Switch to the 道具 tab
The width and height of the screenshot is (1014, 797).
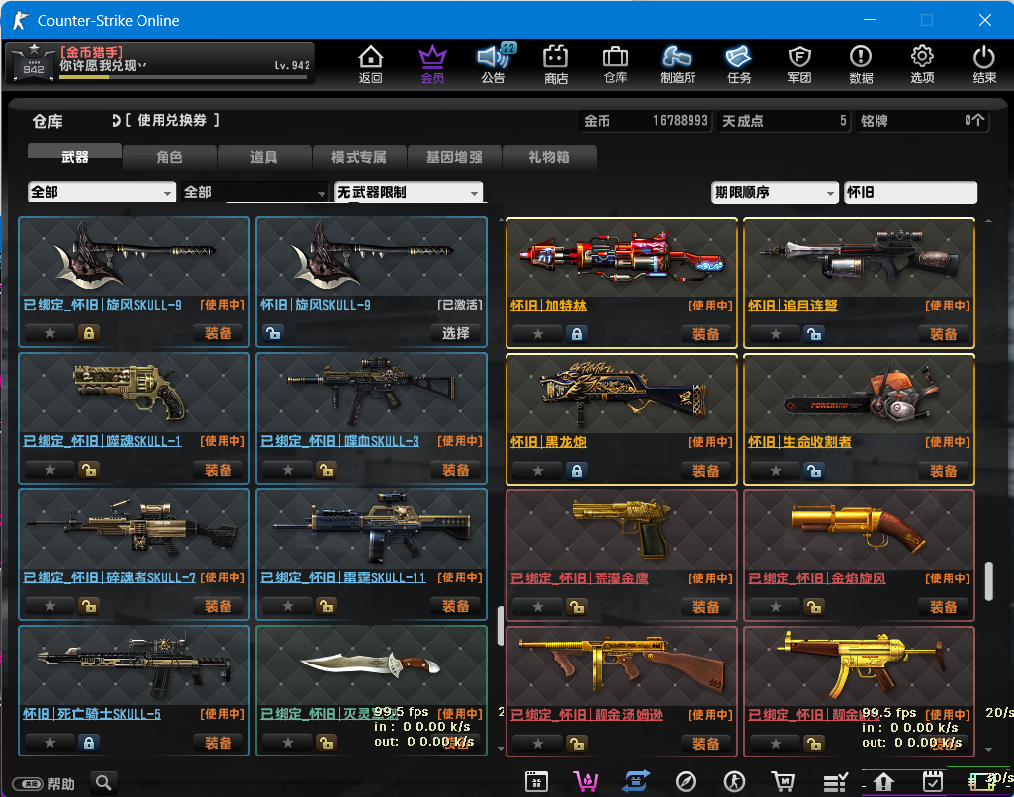(264, 157)
